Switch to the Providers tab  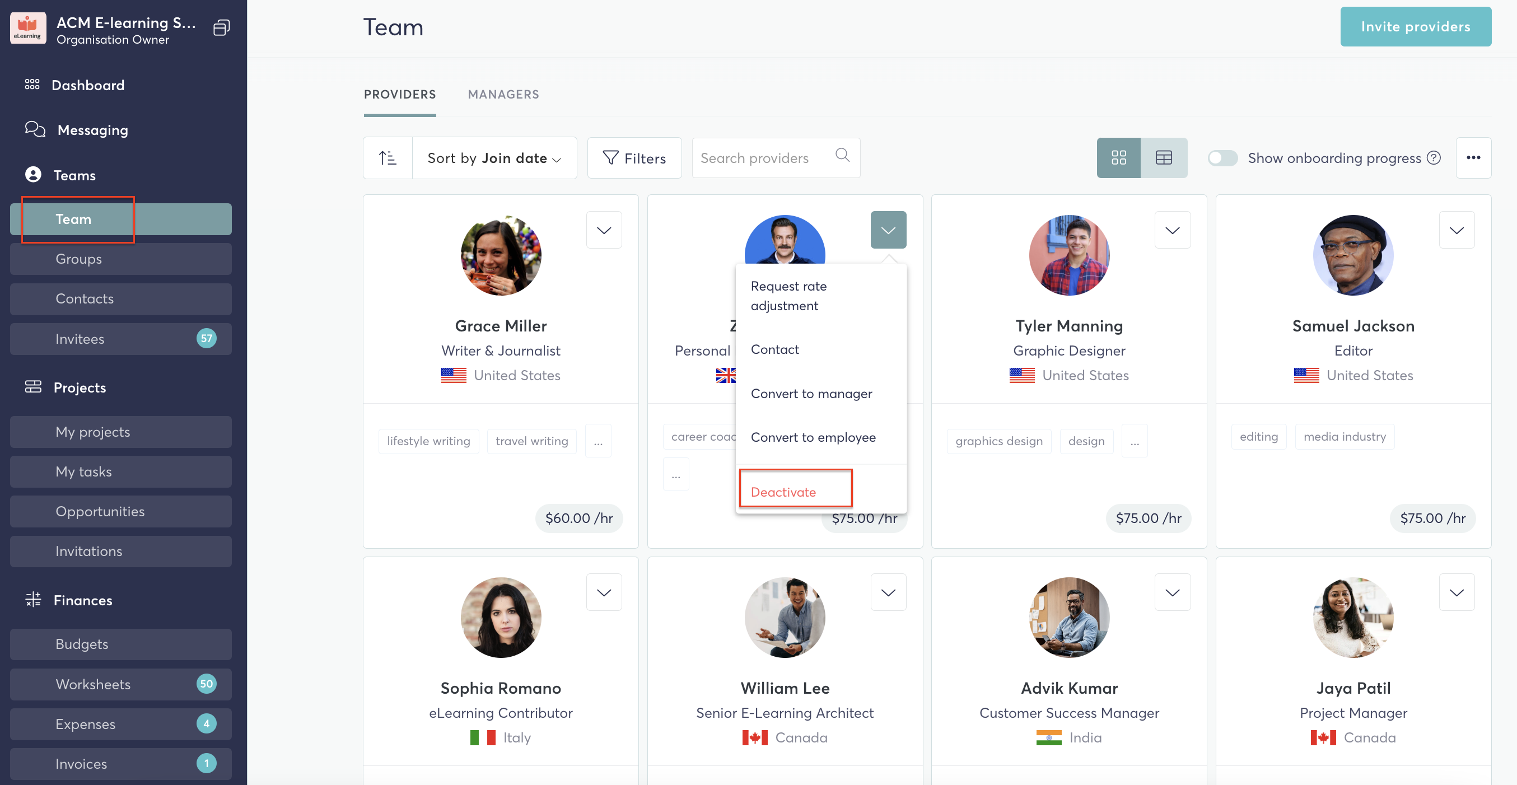click(400, 94)
